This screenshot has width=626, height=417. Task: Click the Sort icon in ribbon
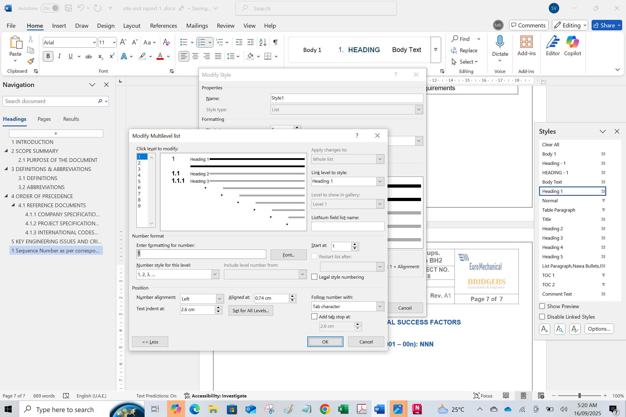point(263,42)
